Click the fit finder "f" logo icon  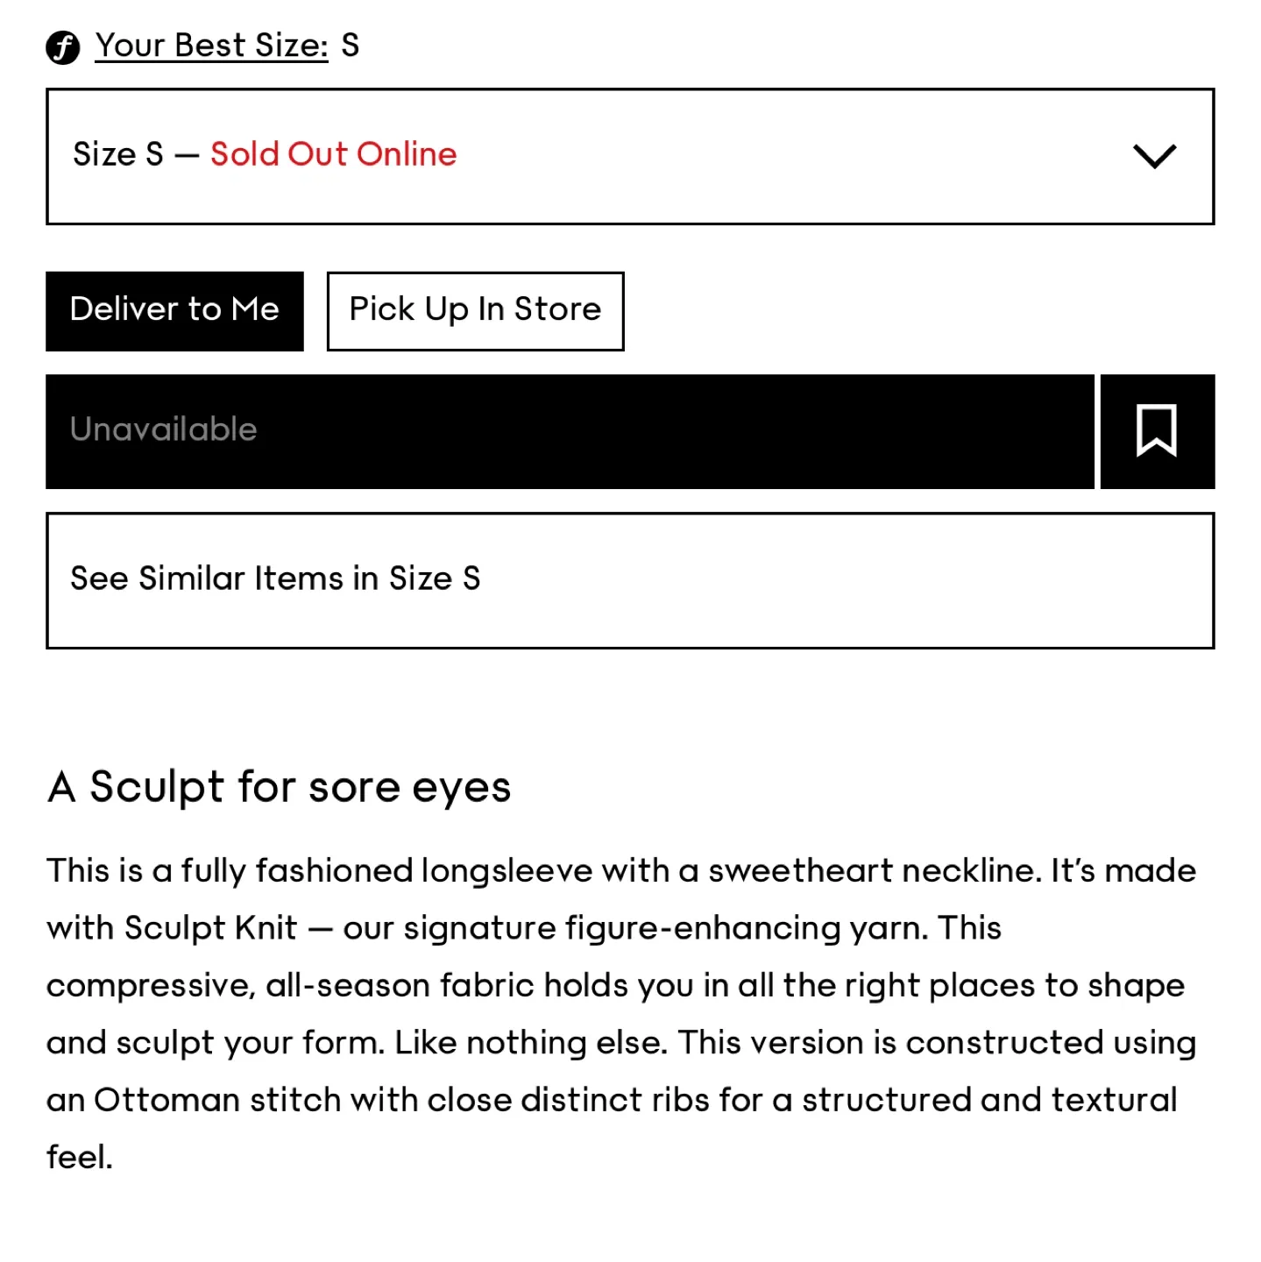pyautogui.click(x=62, y=47)
